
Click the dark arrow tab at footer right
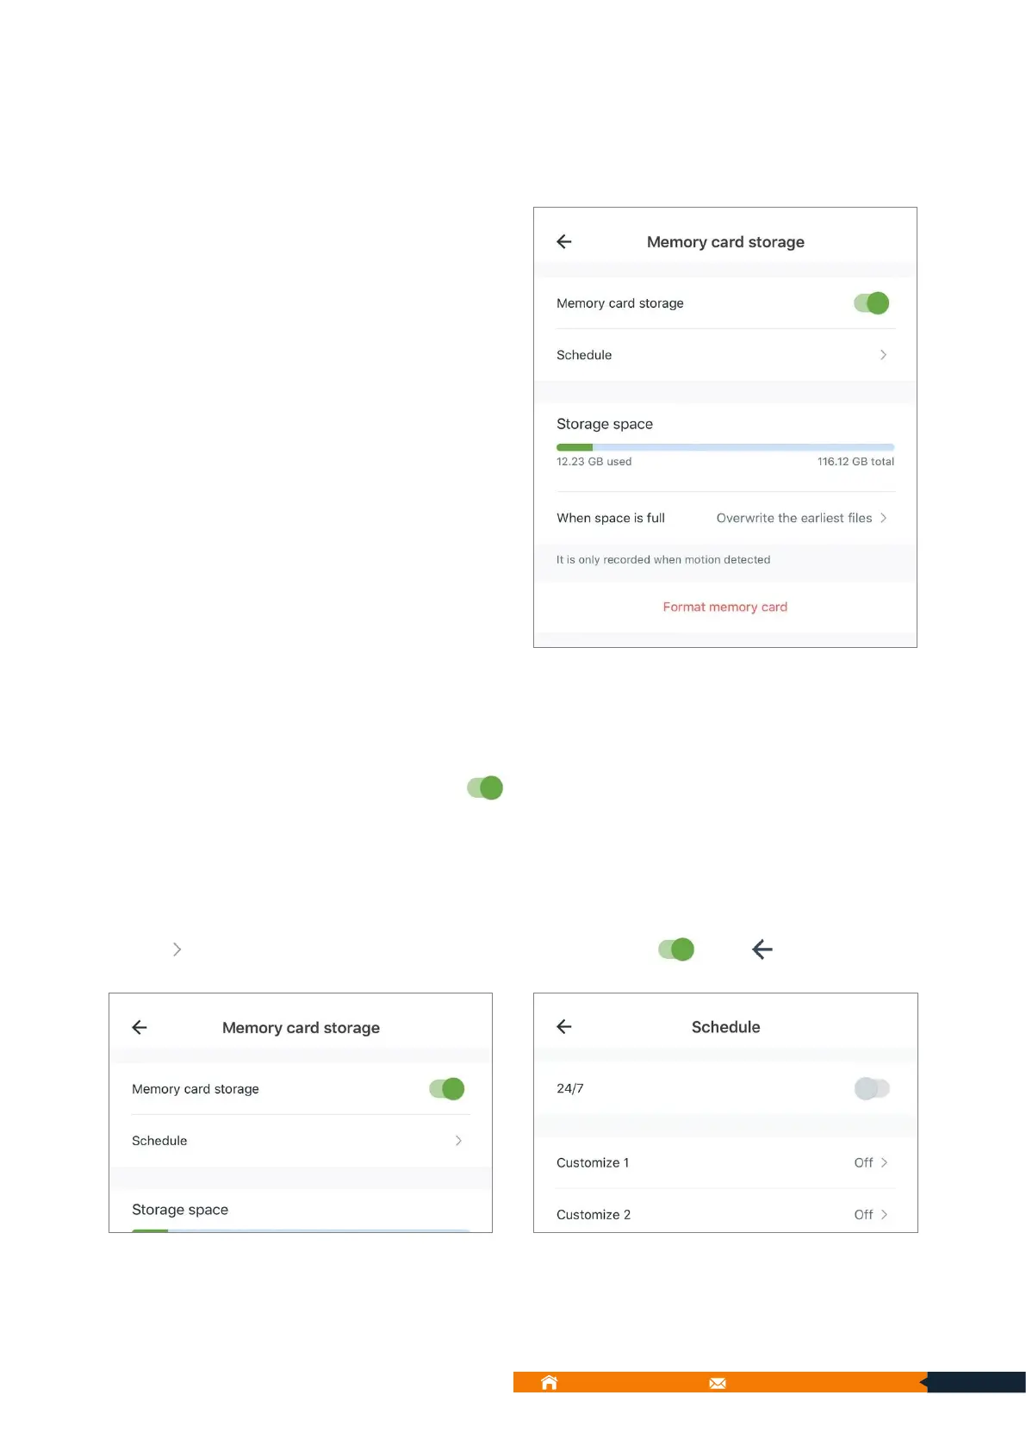[x=974, y=1382]
